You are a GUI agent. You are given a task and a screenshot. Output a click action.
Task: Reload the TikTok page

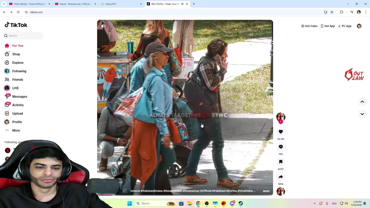pyautogui.click(x=18, y=12)
